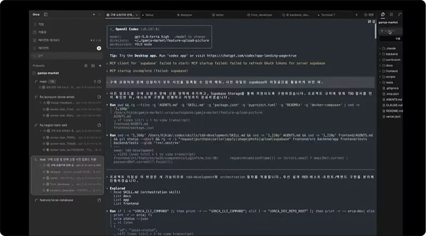This screenshot has width=426, height=236.
Task: Click the file icon on the main row
Action: (x=99, y=81)
